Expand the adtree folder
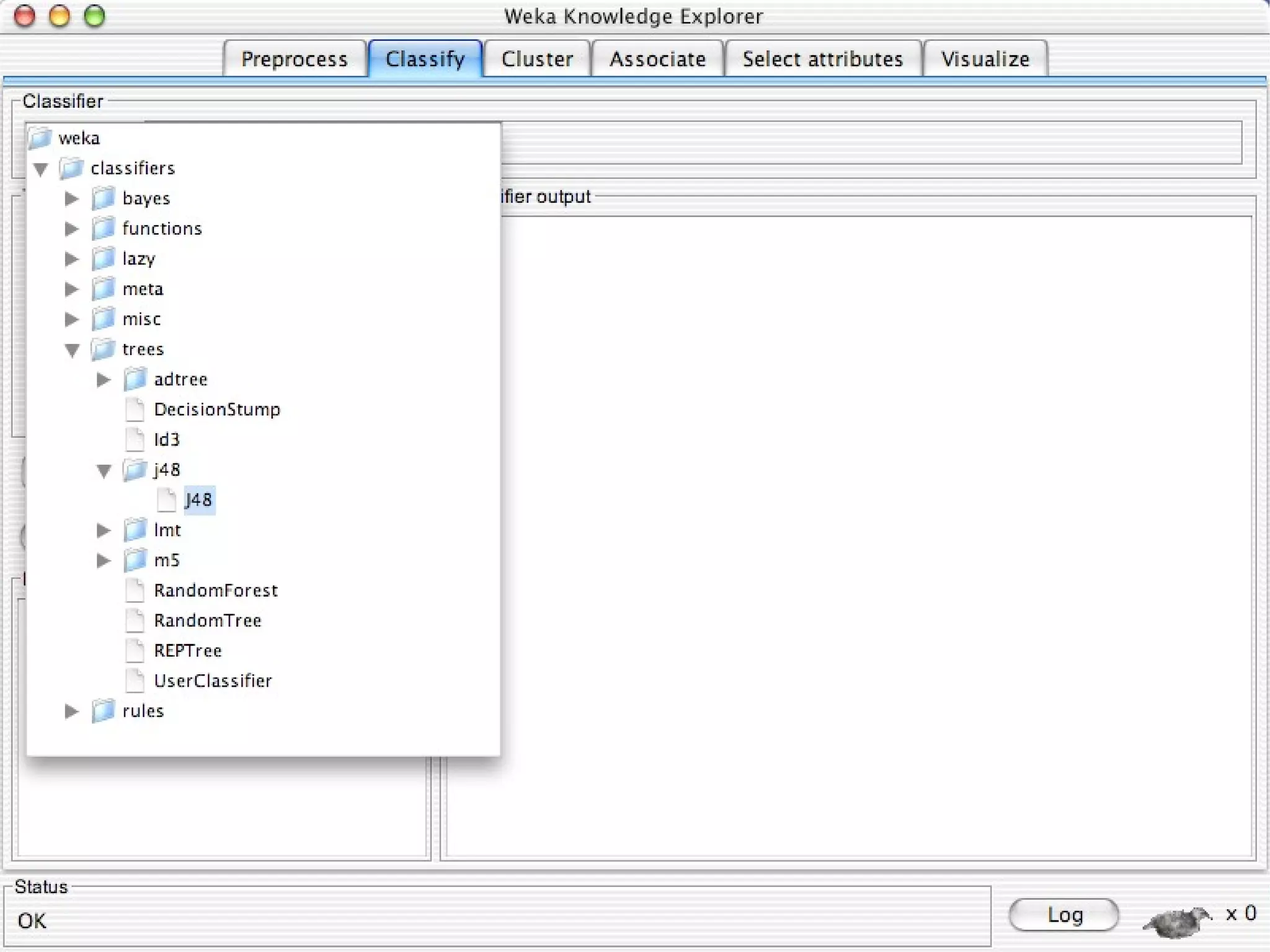Image resolution: width=1270 pixels, height=952 pixels. pos(104,379)
